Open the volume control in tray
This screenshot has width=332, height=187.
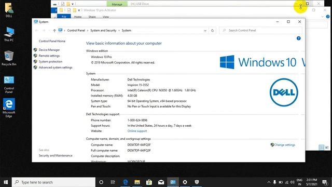pos(293,182)
